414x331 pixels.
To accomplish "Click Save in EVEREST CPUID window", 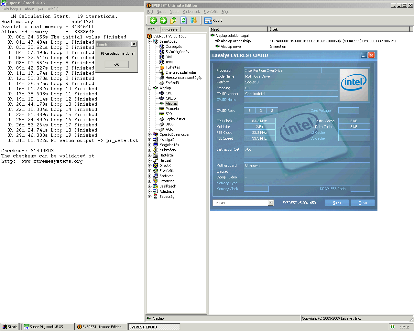I will point(337,203).
